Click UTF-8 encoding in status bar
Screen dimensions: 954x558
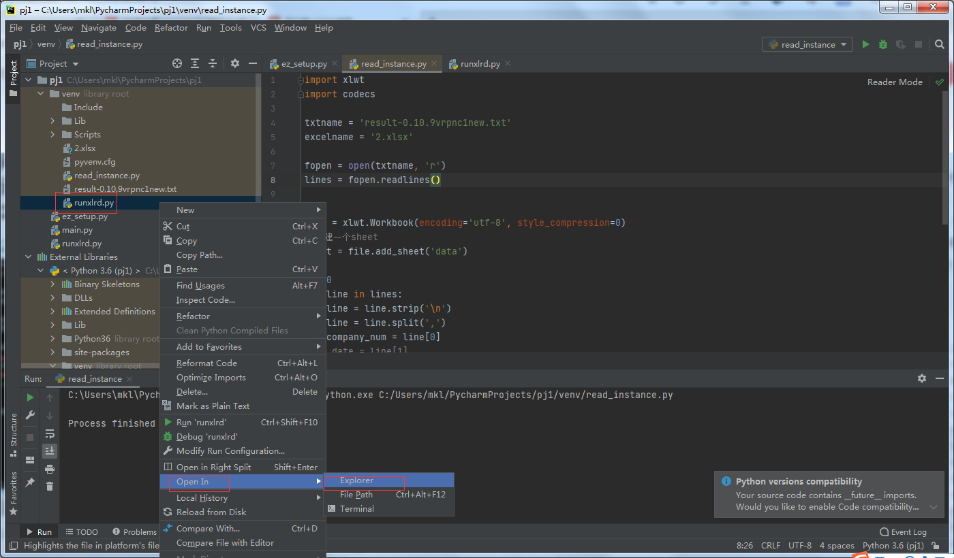[800, 546]
